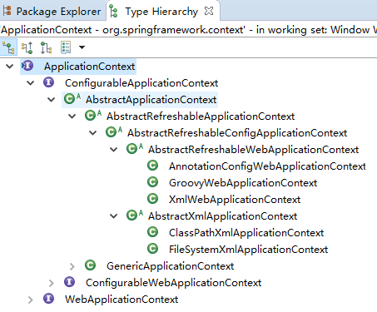Select AbstractApplicationContext in the hierarchy
The width and height of the screenshot is (377, 312).
[x=151, y=100]
